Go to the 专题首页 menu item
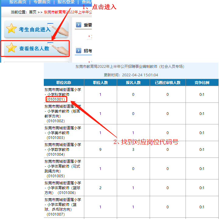Viewport: 219px width, 222px height. click(x=41, y=2)
